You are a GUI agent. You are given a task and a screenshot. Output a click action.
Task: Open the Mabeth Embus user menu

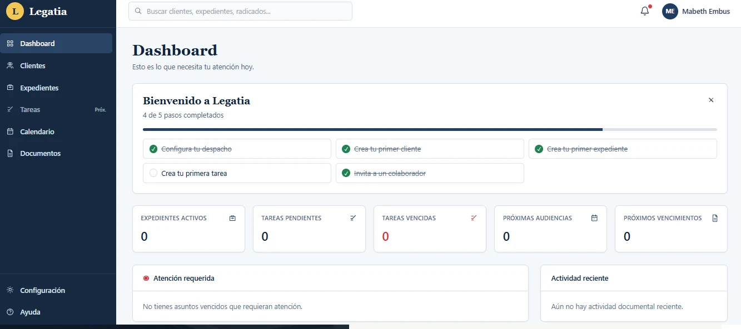(x=696, y=11)
